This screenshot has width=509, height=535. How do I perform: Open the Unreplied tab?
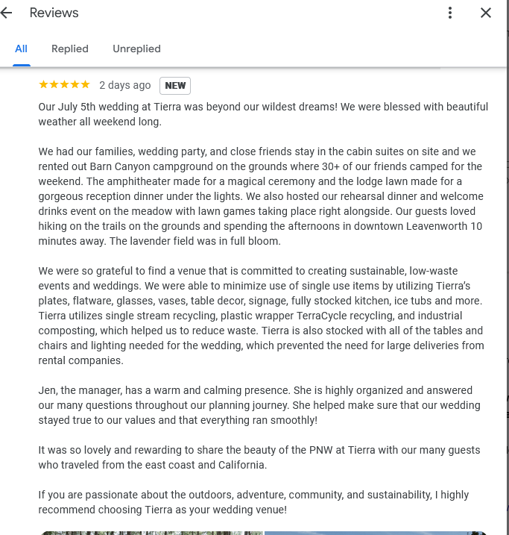pos(136,49)
